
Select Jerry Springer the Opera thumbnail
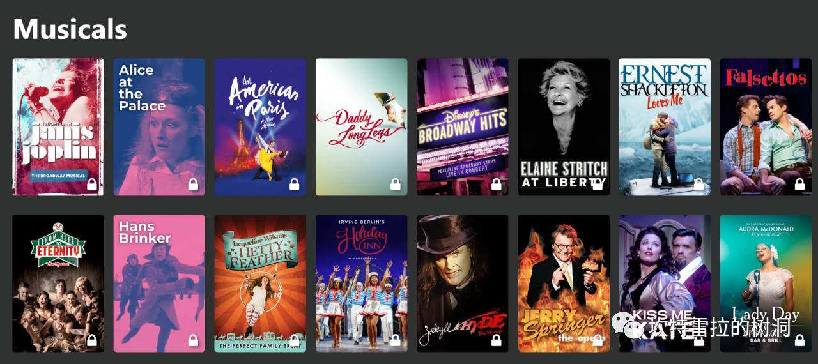coord(564,284)
